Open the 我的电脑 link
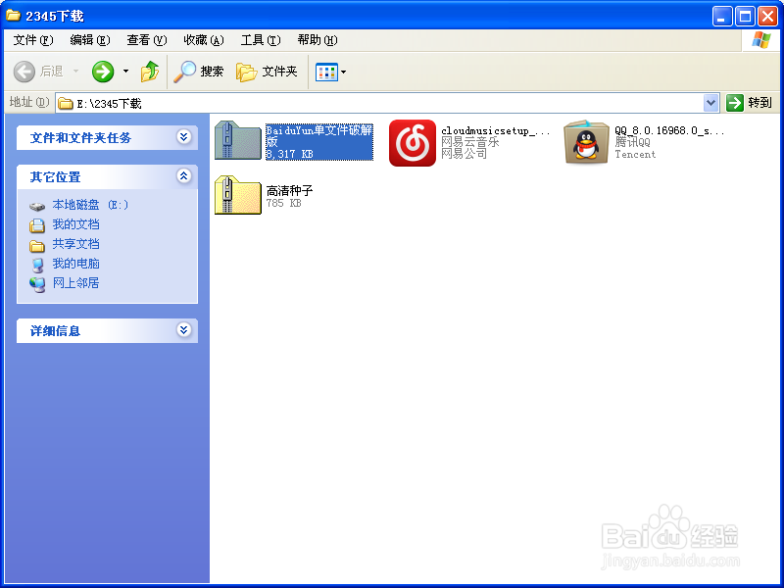 tap(76, 264)
